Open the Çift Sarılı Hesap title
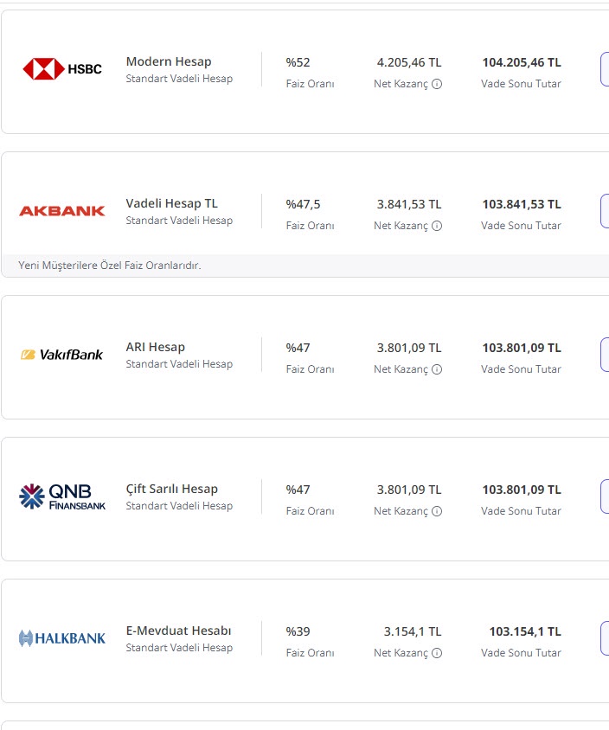 pyautogui.click(x=172, y=489)
